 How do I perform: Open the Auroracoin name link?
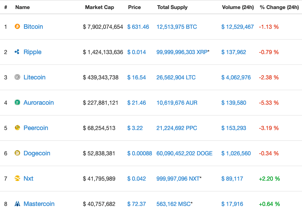click(x=39, y=103)
